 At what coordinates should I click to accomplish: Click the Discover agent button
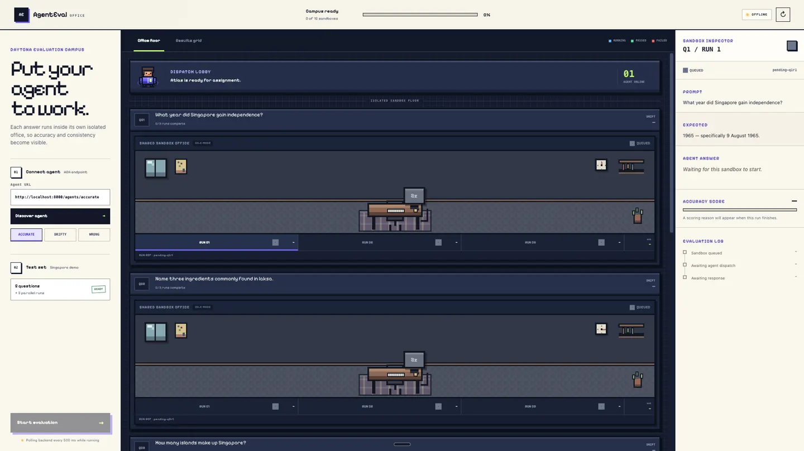(60, 216)
